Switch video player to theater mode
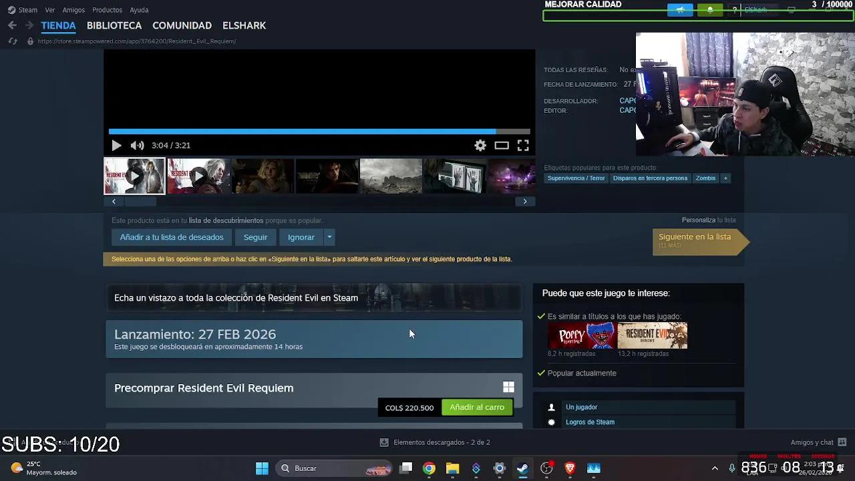The image size is (855, 481). click(502, 145)
